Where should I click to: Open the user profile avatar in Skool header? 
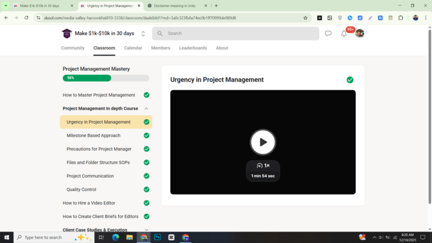[359, 34]
